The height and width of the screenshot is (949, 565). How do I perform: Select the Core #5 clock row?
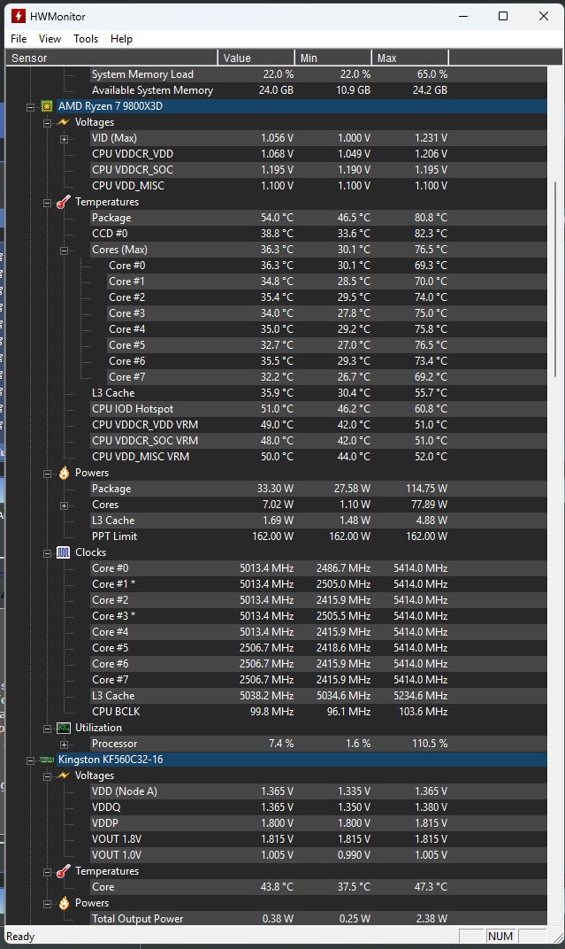tap(317, 648)
